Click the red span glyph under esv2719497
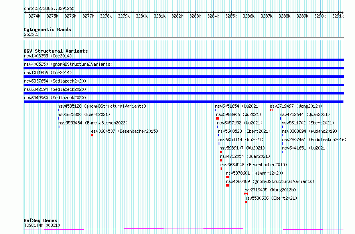This screenshot has width=355, height=234. (272, 110)
